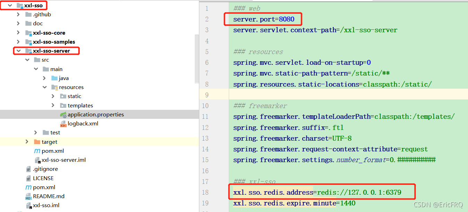This screenshot has width=468, height=212.
Task: Click the xxl-sso-samples module icon
Action: point(28,42)
